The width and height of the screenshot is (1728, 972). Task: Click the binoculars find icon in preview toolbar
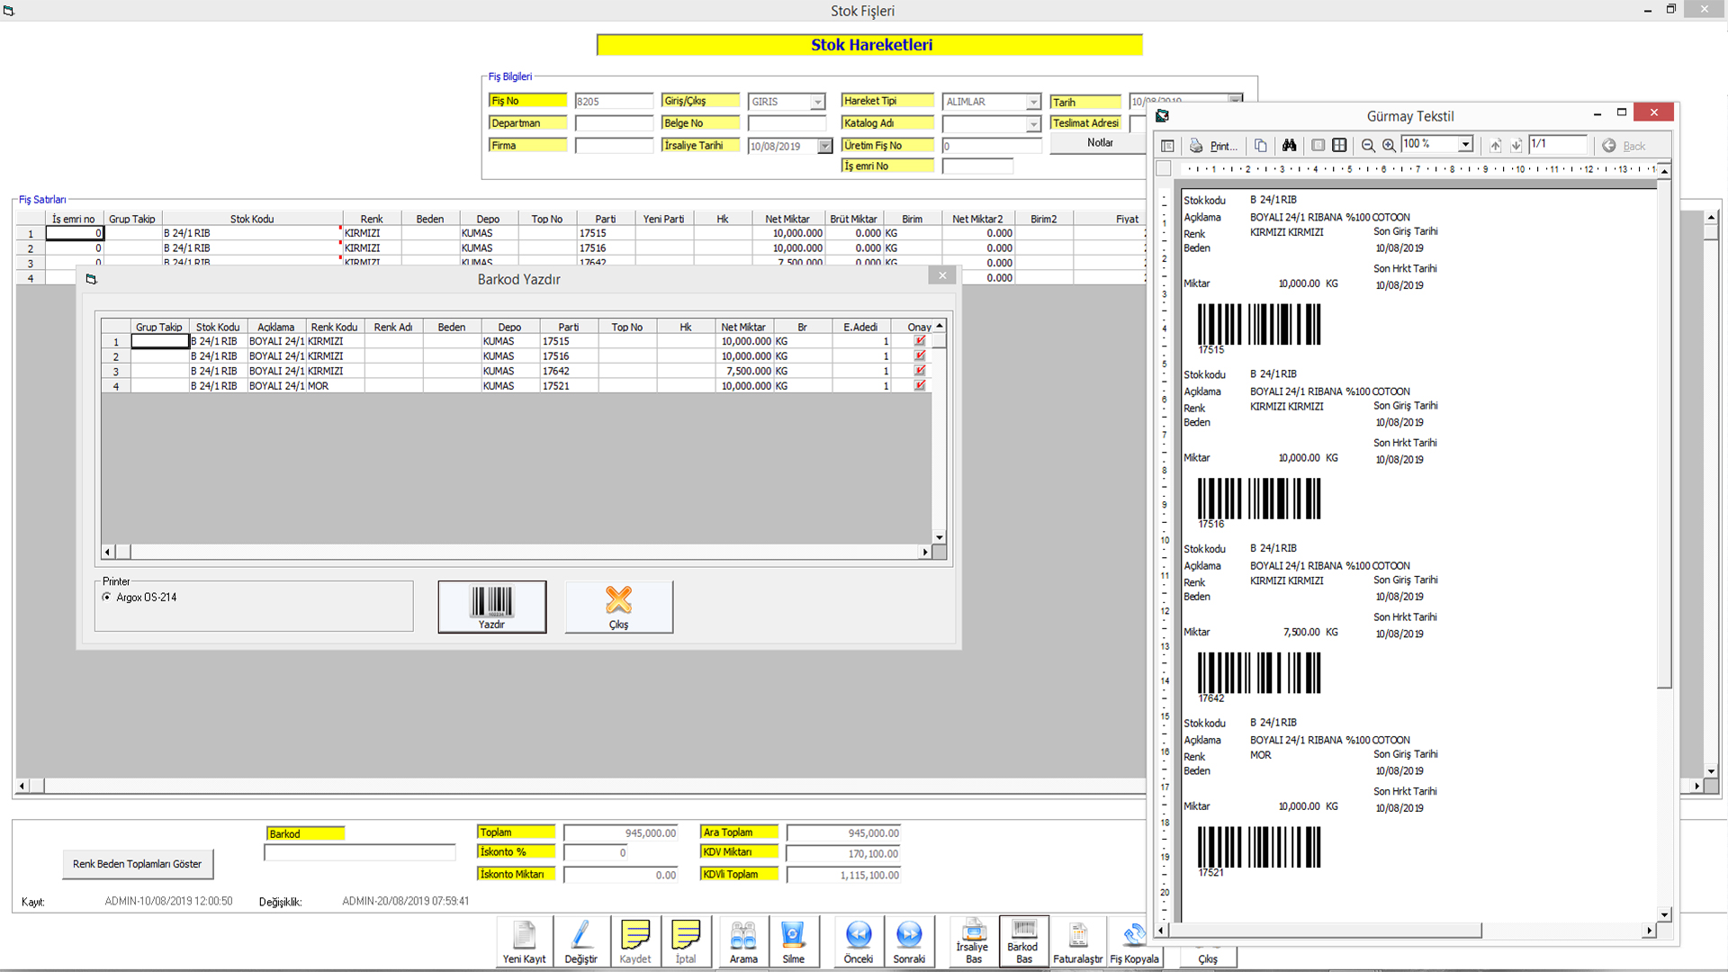pos(1289,146)
